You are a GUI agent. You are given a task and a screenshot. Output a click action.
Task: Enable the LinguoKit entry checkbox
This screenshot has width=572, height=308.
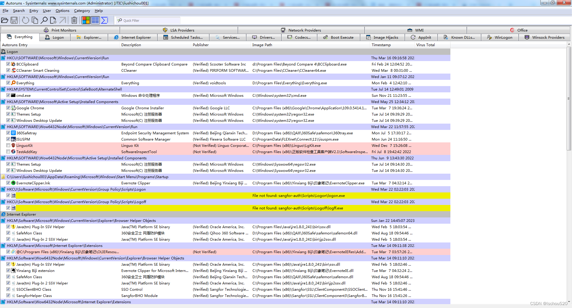[x=8, y=145]
